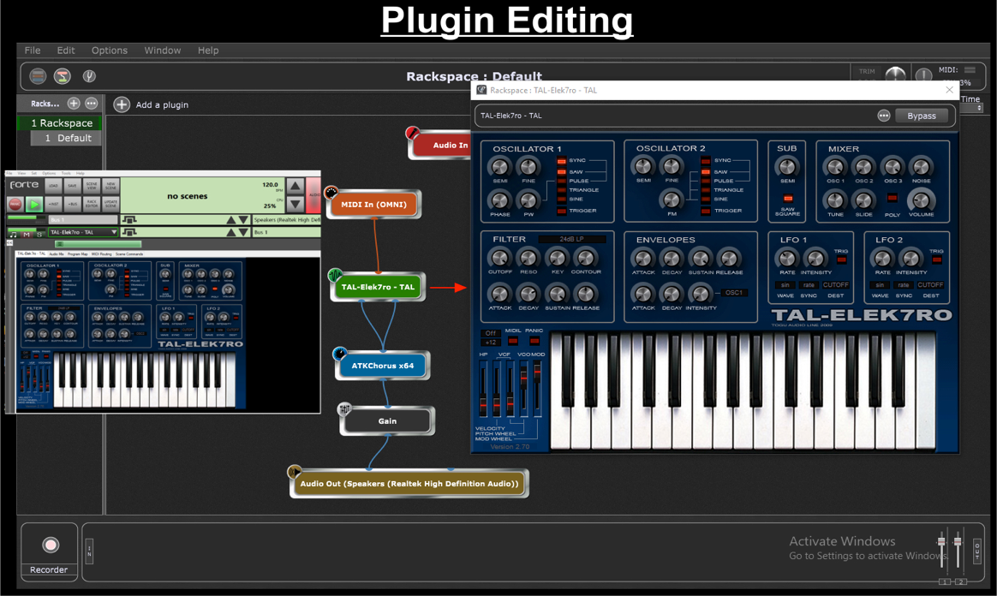Click the Filter CUTOFF knob
Viewport: 997px width, 596px height.
pos(499,258)
